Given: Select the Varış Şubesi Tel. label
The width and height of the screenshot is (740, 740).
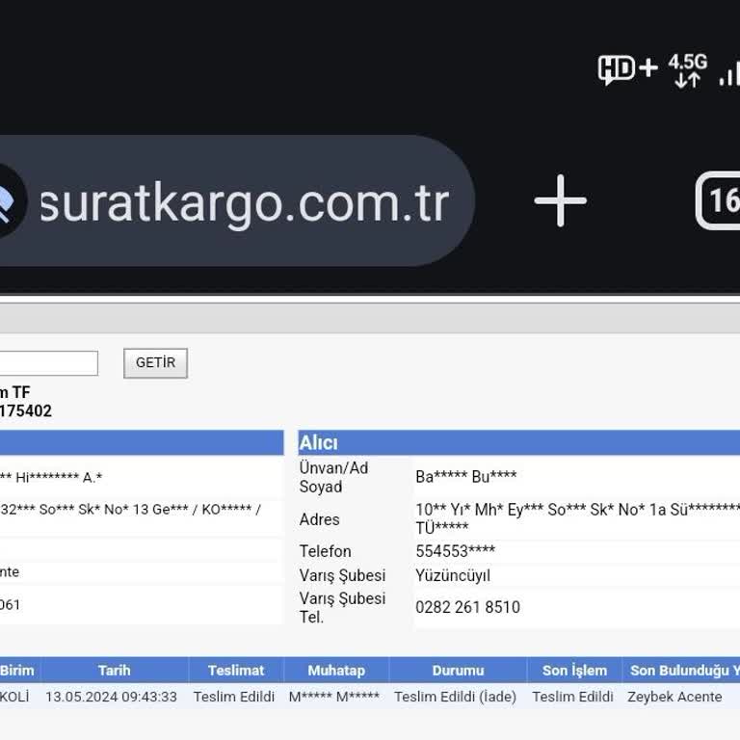Looking at the screenshot, I should pyautogui.click(x=342, y=607).
